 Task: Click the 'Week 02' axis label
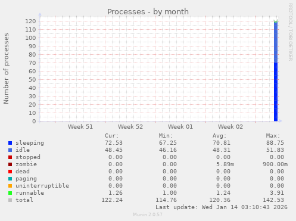point(230,127)
